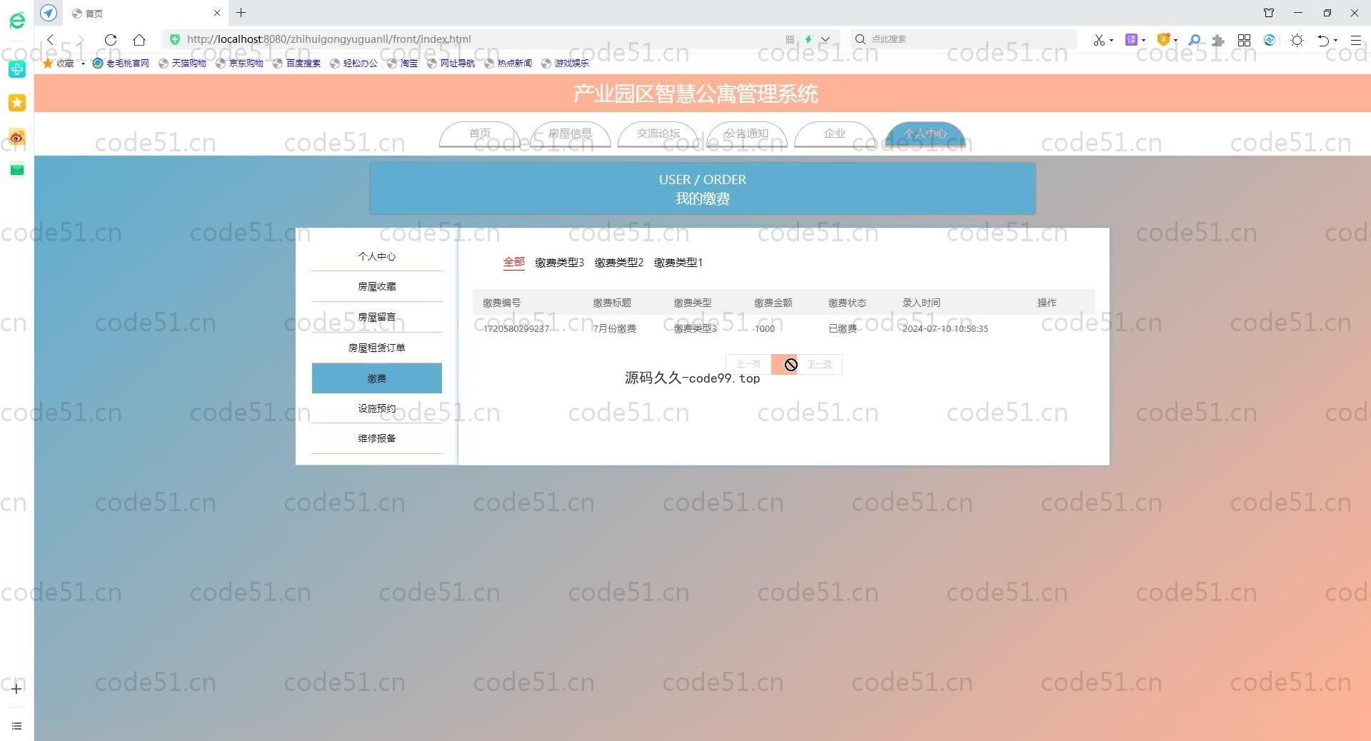
Task: Click the green lightning speed mode icon
Action: coord(808,39)
